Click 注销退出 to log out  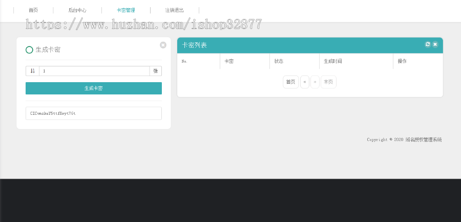click(x=174, y=10)
